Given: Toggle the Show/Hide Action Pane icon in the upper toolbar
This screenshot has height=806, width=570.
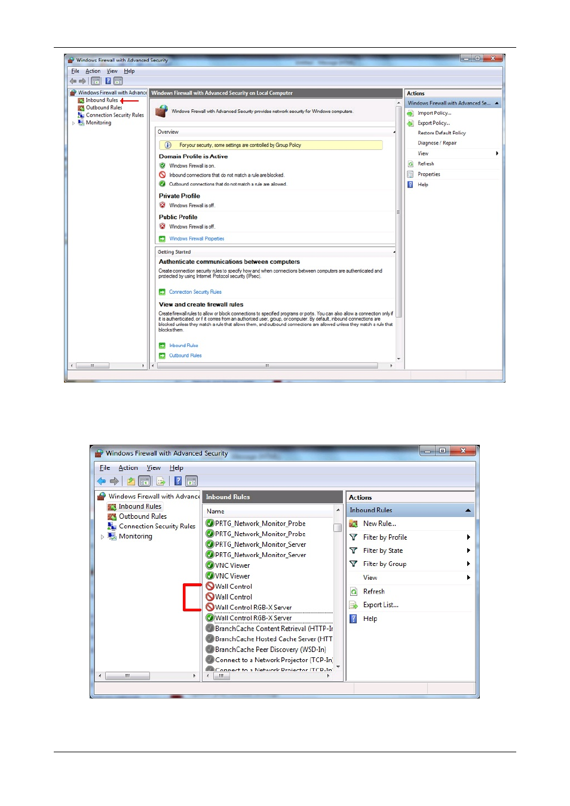Looking at the screenshot, I should [x=118, y=81].
